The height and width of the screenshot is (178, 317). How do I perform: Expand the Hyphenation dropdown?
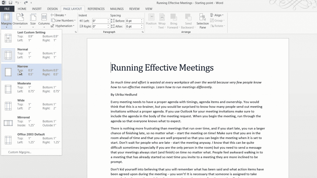[x=63, y=26]
